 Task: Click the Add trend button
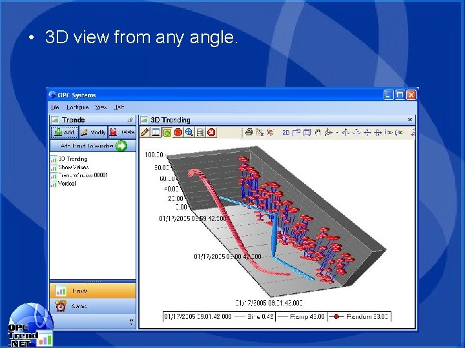65,132
